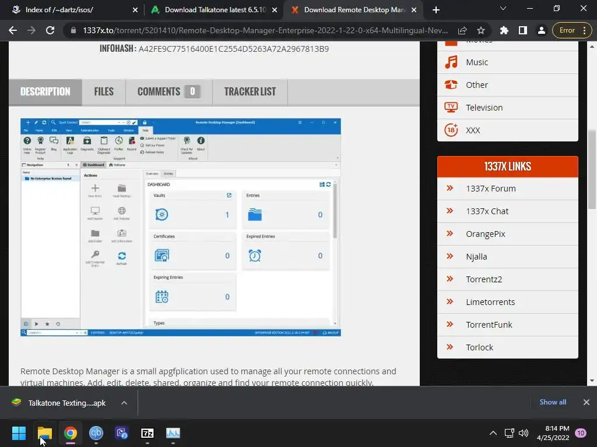Open the Windows Start menu
597x447 pixels.
tap(19, 433)
